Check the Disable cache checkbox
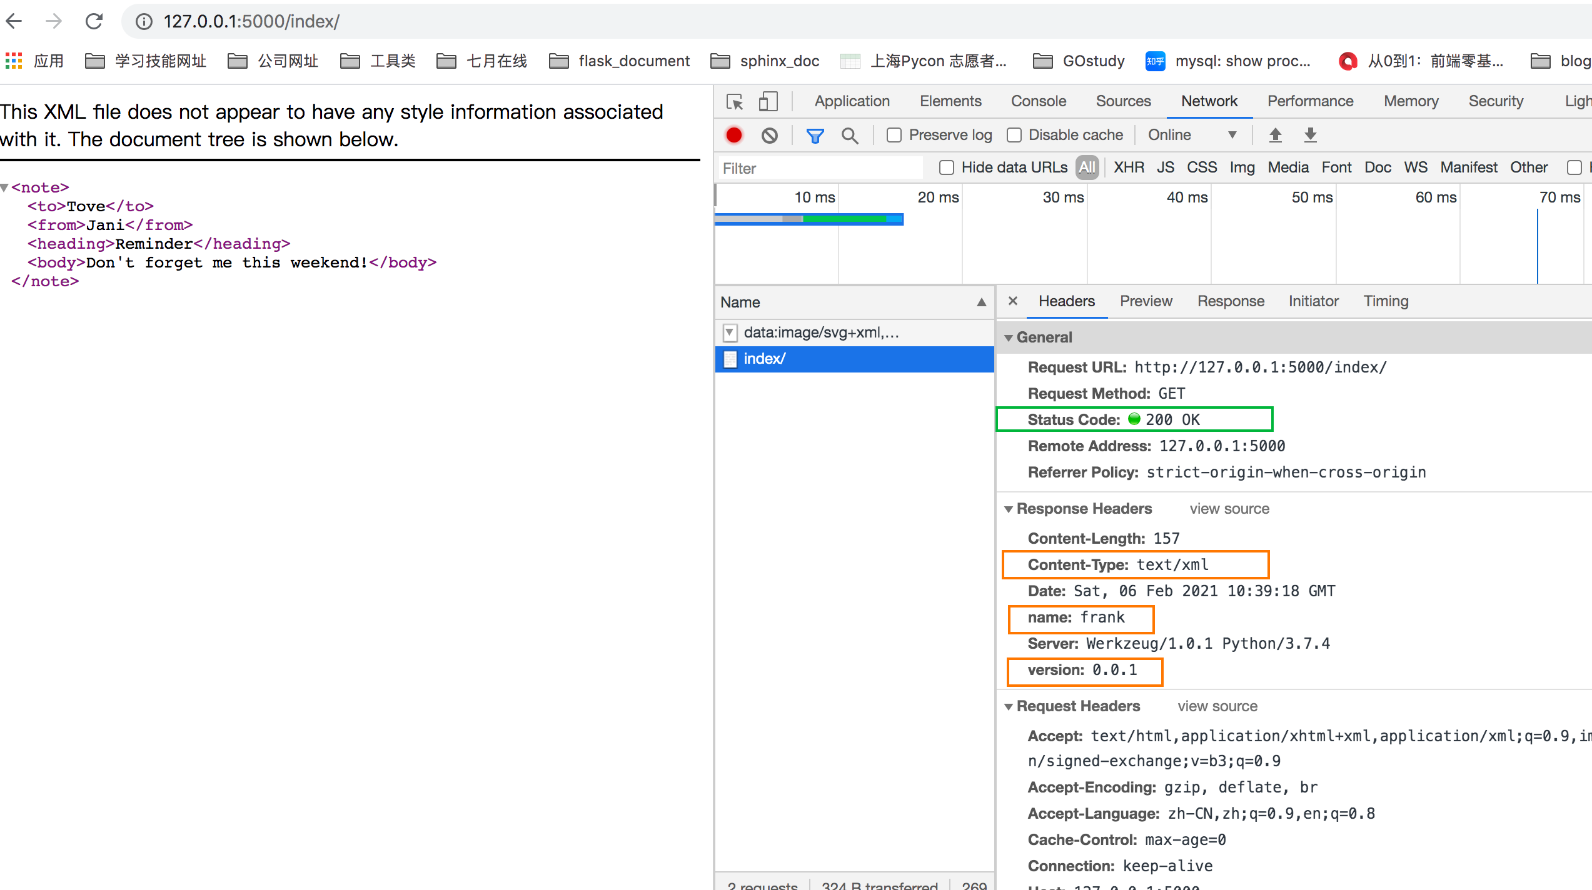 (x=1014, y=135)
